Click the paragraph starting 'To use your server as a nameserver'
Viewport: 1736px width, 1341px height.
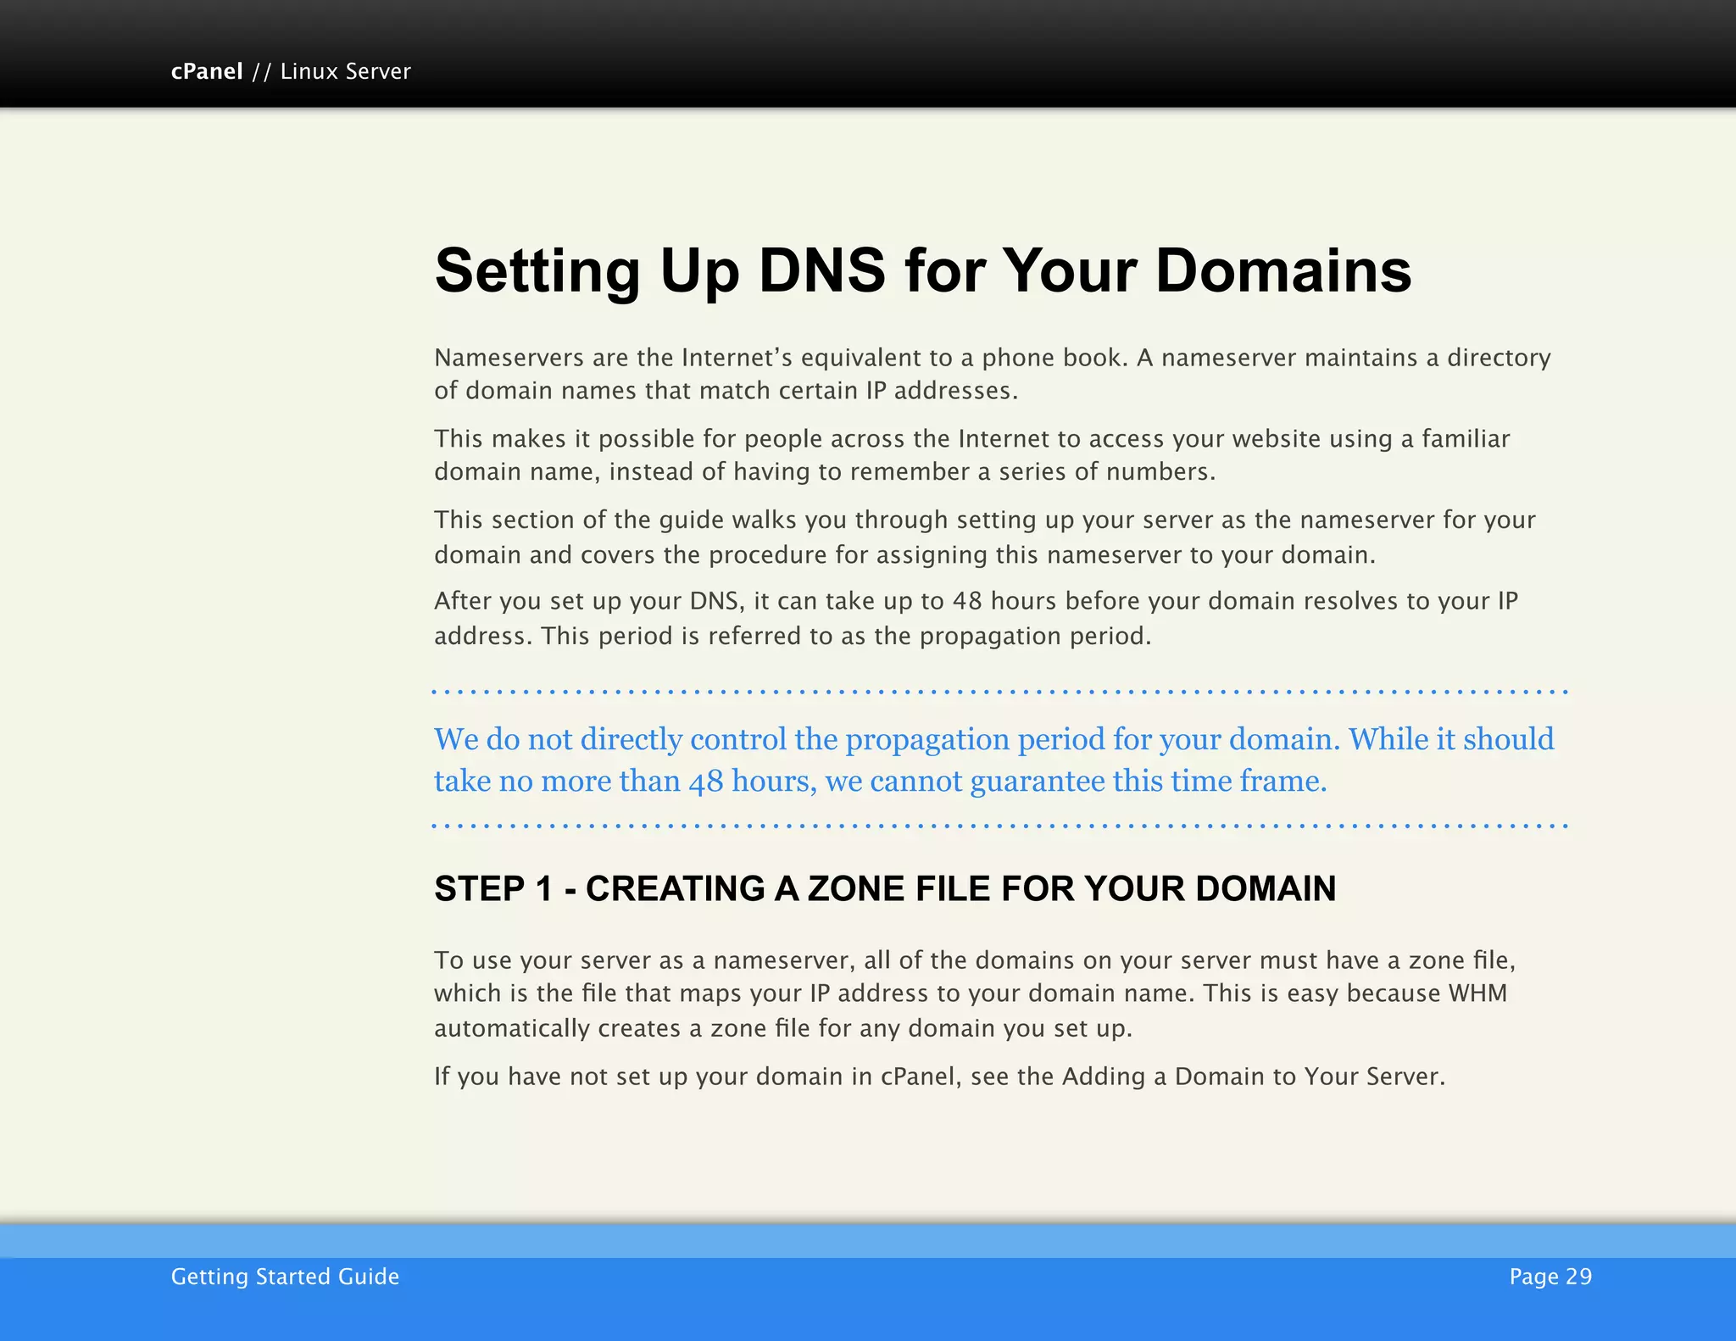click(975, 993)
